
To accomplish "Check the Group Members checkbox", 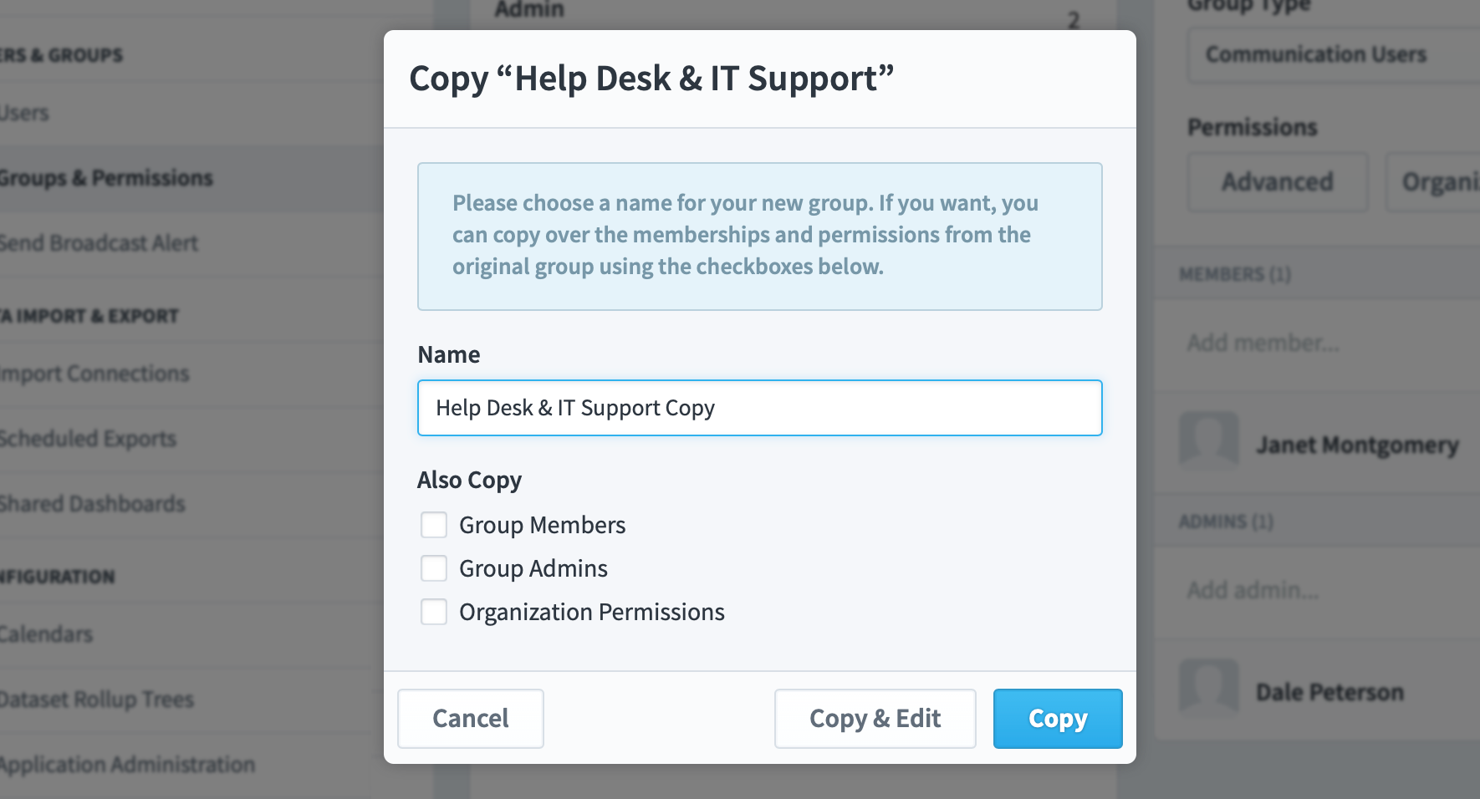I will 434,525.
